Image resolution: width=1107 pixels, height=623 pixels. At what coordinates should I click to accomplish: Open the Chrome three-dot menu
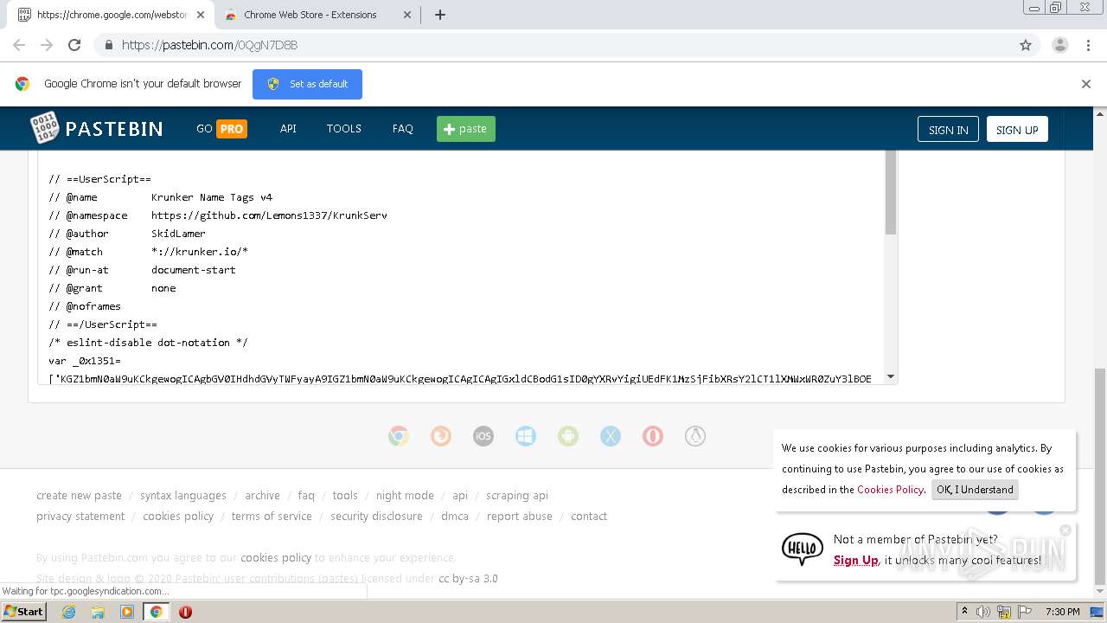click(1087, 45)
